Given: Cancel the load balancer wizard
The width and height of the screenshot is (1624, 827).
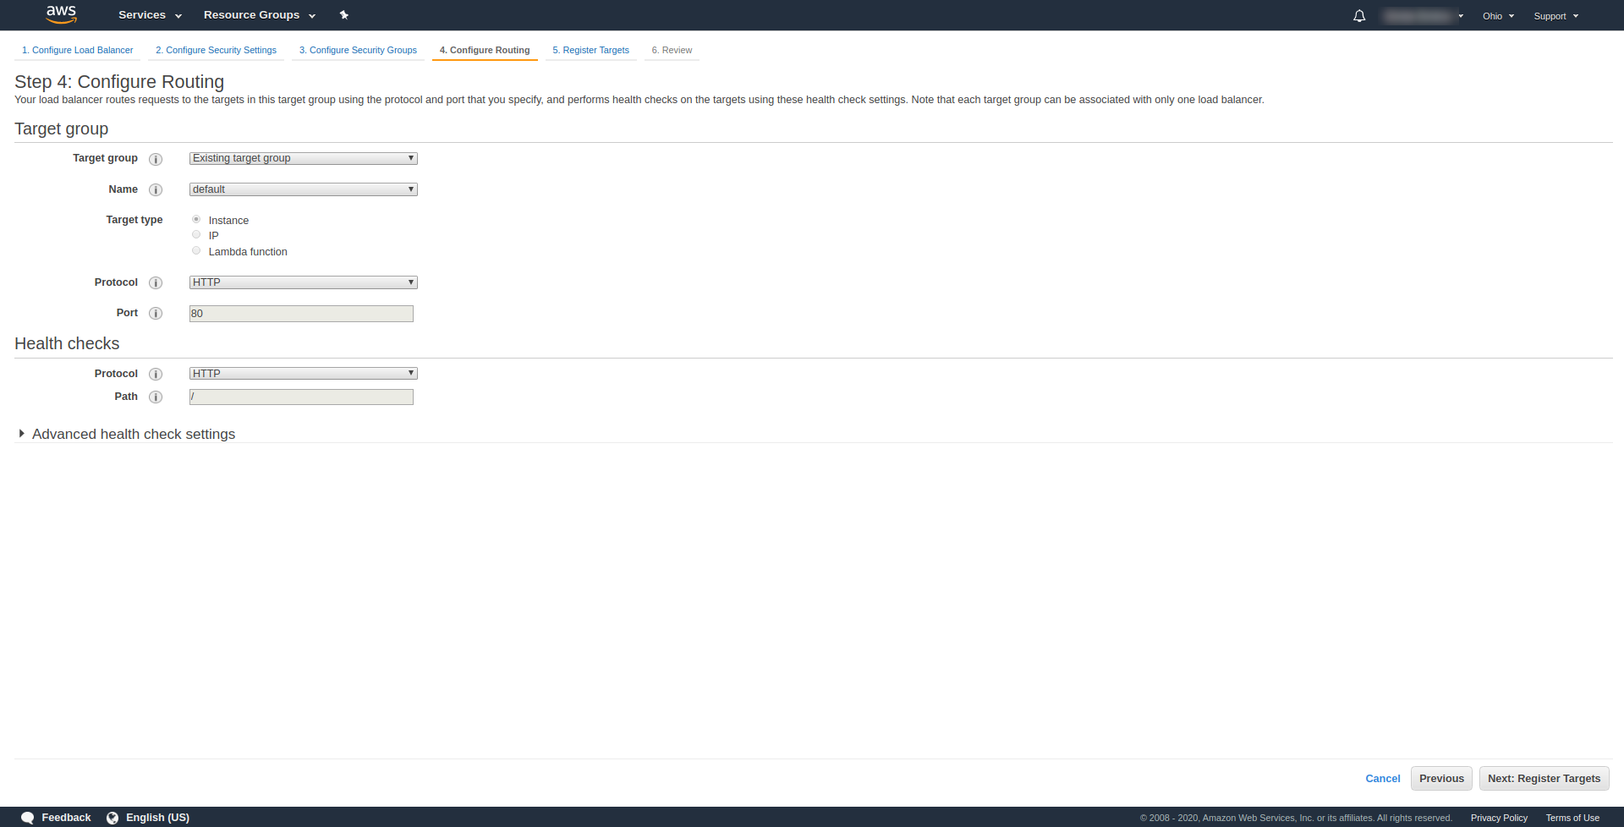Looking at the screenshot, I should [x=1383, y=779].
